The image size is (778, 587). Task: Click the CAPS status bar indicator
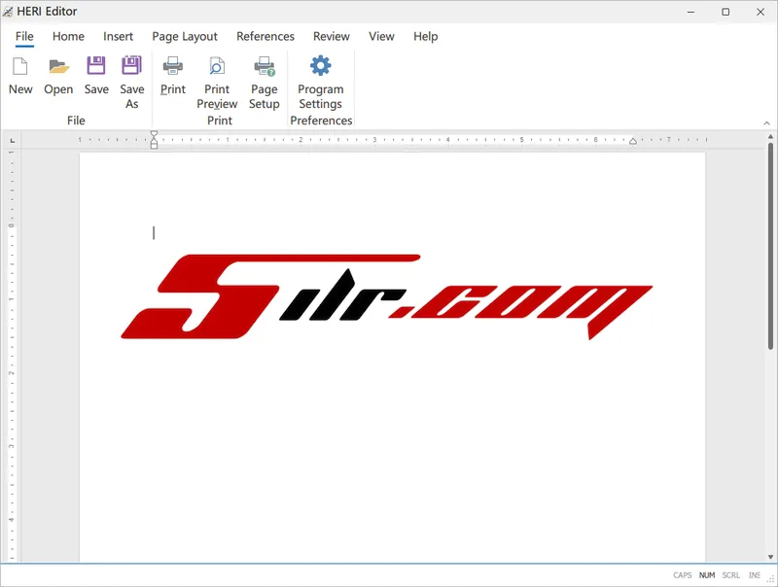coord(683,575)
